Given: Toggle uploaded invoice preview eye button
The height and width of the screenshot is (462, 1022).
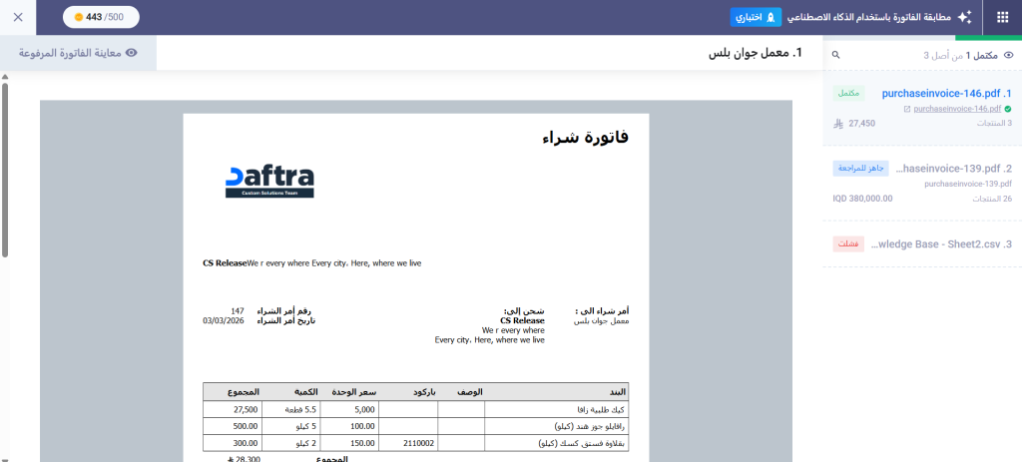Looking at the screenshot, I should click(131, 53).
